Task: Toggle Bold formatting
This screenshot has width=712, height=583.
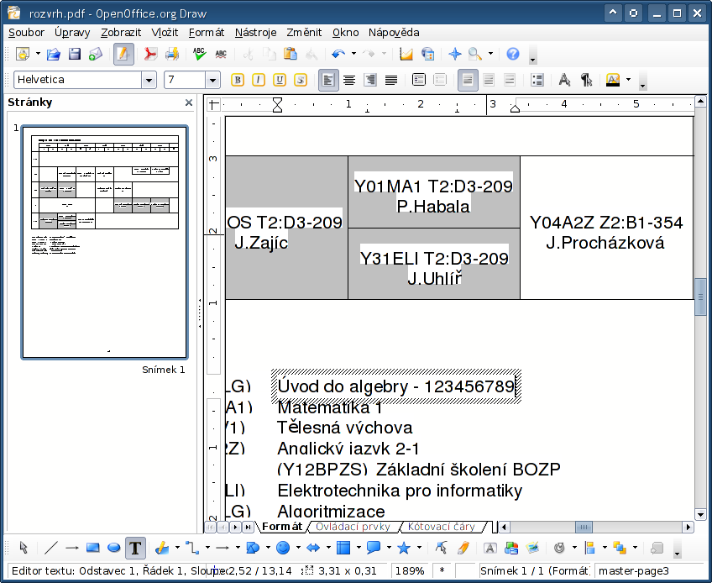Action: click(x=238, y=80)
